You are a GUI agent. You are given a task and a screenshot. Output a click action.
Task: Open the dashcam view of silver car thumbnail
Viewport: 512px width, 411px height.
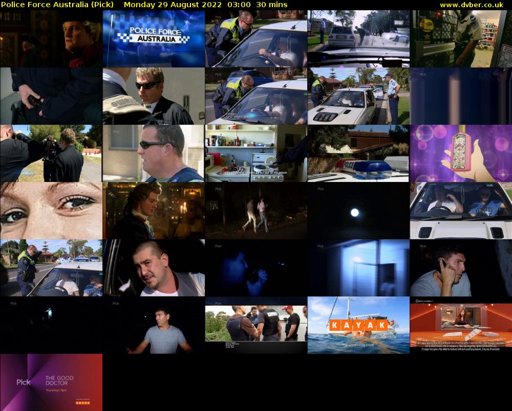[358, 39]
